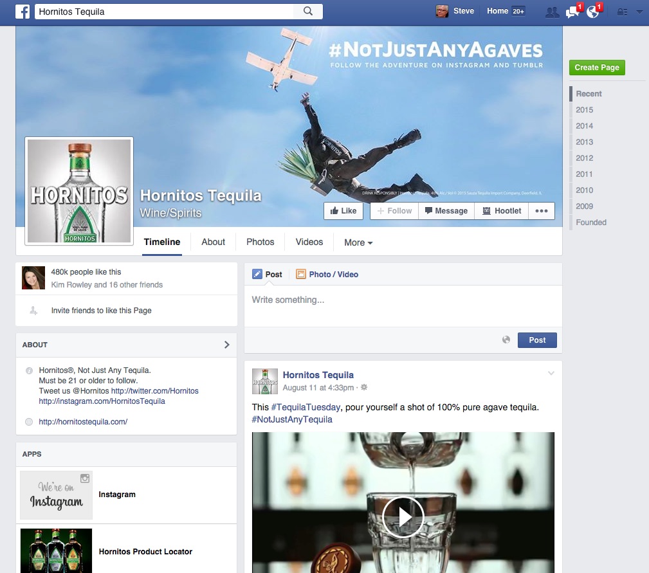The height and width of the screenshot is (573, 649).
Task: Expand the More tab dropdown
Action: [358, 243]
